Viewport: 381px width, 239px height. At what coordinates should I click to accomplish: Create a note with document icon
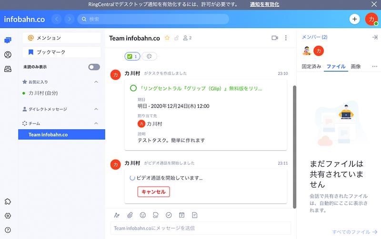pyautogui.click(x=195, y=215)
